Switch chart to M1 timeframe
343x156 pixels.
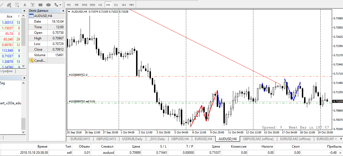click(x=69, y=5)
